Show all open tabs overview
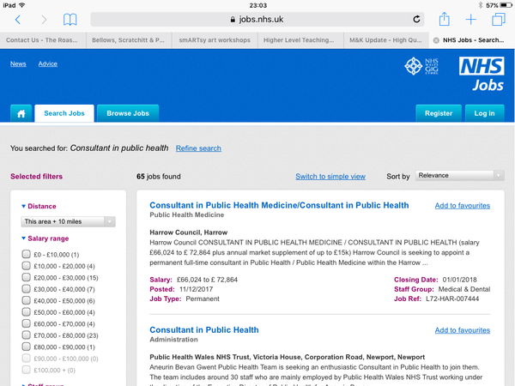This screenshot has height=386, width=515. (498, 19)
